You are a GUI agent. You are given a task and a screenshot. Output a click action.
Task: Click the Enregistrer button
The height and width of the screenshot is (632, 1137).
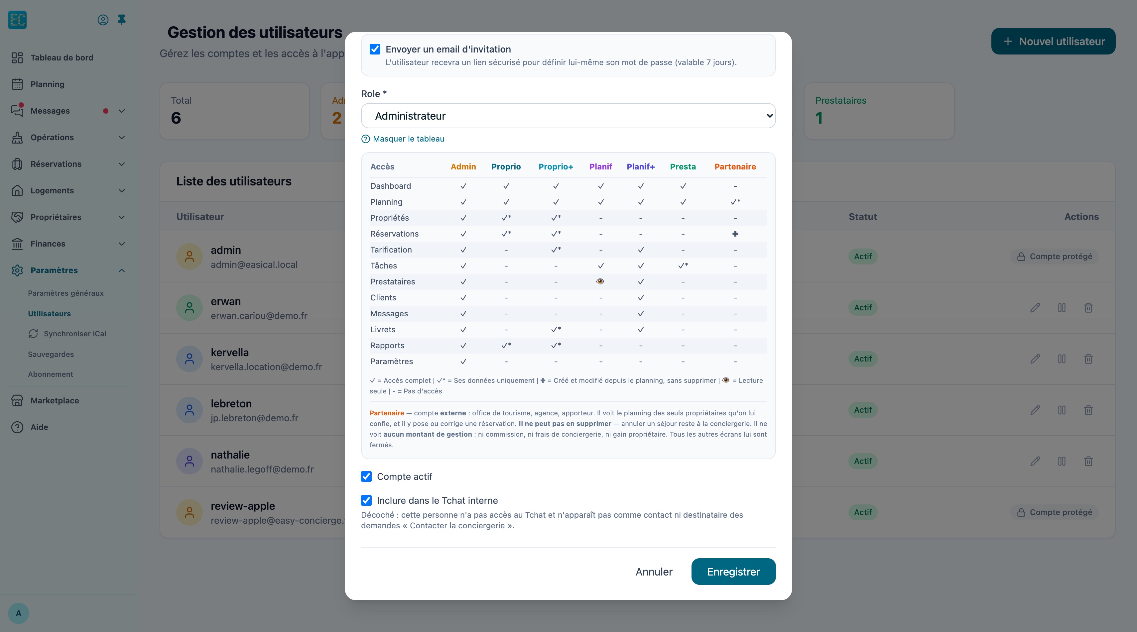[733, 572]
